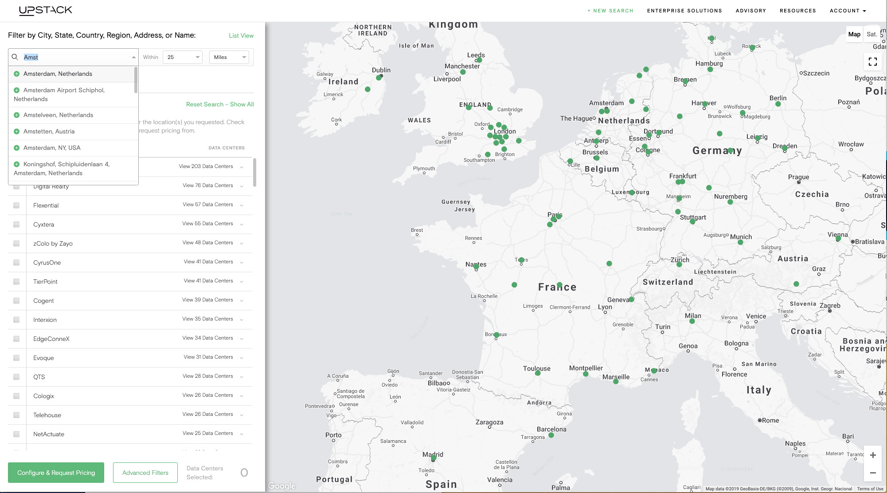Click the suggestions dropdown scrollbar
This screenshot has height=493, width=887.
136,80
